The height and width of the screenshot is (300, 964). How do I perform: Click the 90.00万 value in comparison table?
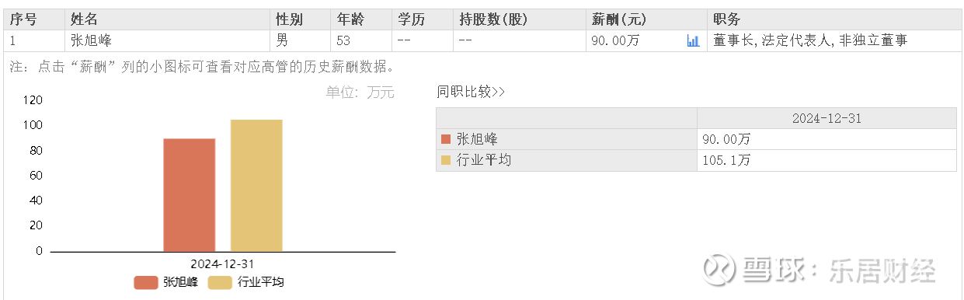tap(726, 139)
